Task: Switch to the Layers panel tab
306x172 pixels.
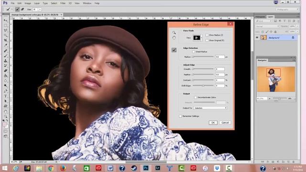Action: pos(270,17)
